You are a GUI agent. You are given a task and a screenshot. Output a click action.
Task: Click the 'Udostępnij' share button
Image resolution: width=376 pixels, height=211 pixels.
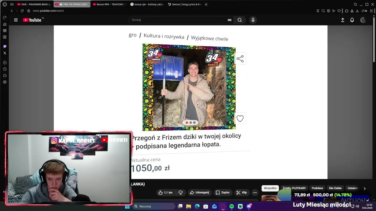[199, 193]
